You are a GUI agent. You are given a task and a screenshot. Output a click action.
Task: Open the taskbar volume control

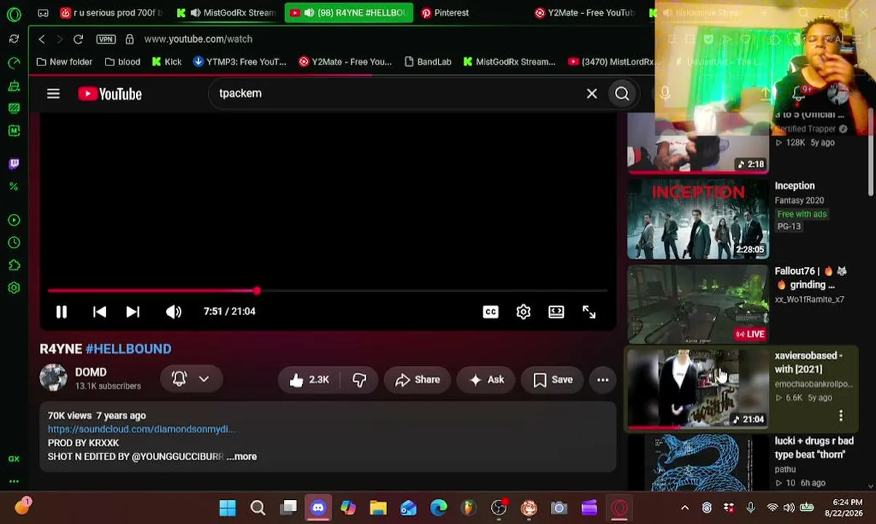(x=789, y=508)
